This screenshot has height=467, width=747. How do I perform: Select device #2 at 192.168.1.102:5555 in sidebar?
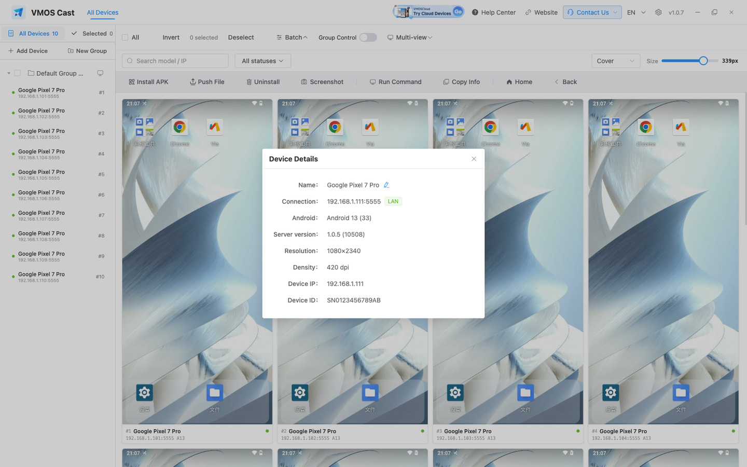(x=58, y=113)
